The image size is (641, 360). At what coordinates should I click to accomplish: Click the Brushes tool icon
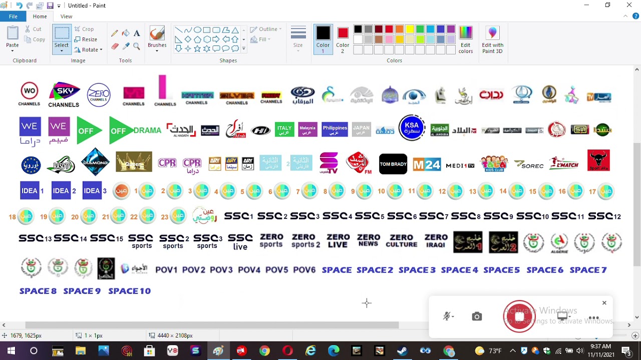click(x=157, y=33)
